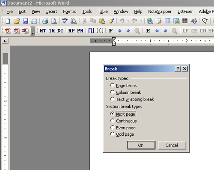Screen dimensions: 214x170
Task: Select the Page break radio button
Action: [x=113, y=85]
